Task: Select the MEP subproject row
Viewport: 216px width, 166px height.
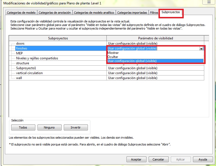Action: [19, 53]
